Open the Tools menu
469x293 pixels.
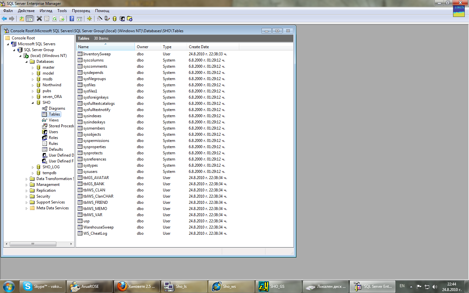click(x=62, y=11)
